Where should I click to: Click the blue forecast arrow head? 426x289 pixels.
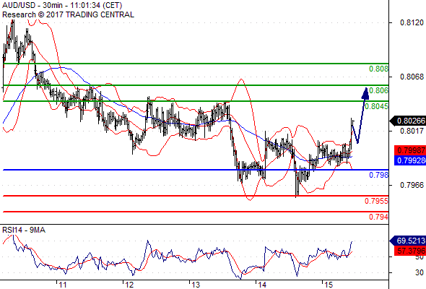pos(365,93)
